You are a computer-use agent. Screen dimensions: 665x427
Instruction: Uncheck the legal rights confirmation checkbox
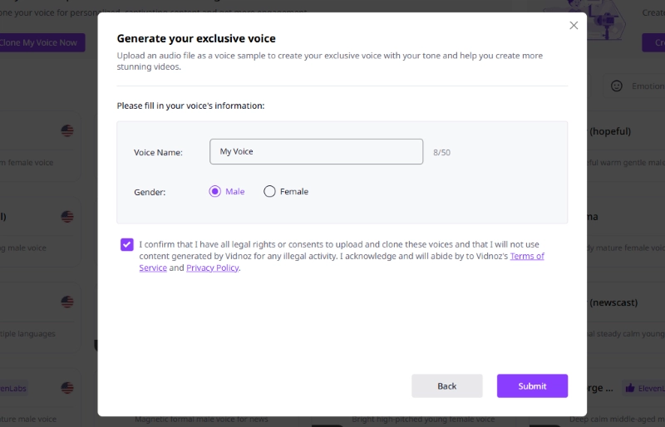[x=126, y=244]
